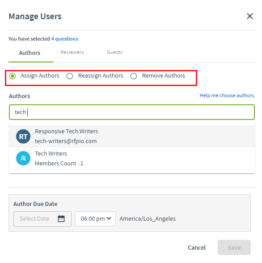Close the Manage Users dialog with X
The width and height of the screenshot is (262, 263).
[250, 16]
